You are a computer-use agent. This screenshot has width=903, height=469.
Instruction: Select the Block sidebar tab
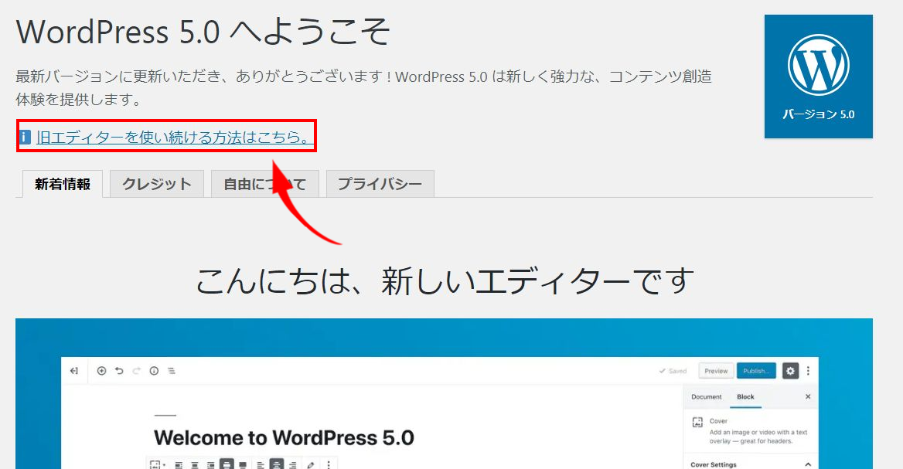[x=745, y=397]
